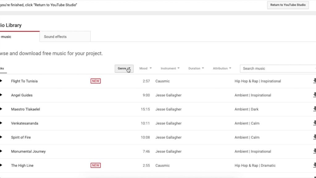
Task: Select the free music tab
Action: click(6, 36)
